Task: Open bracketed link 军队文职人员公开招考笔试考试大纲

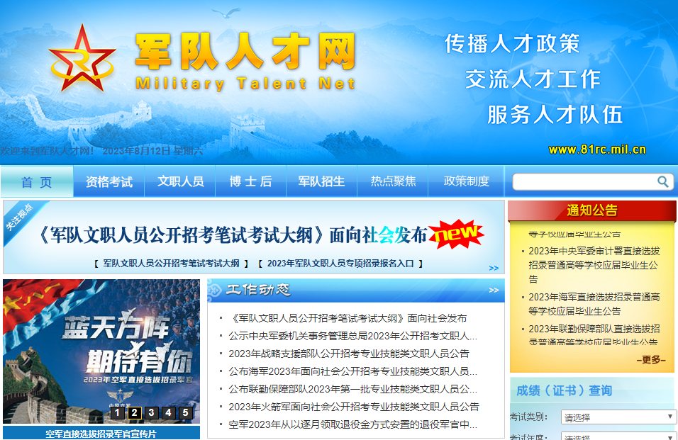Action: (x=171, y=264)
